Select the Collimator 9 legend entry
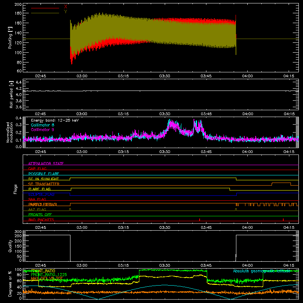303x303 pixels. tap(42, 130)
